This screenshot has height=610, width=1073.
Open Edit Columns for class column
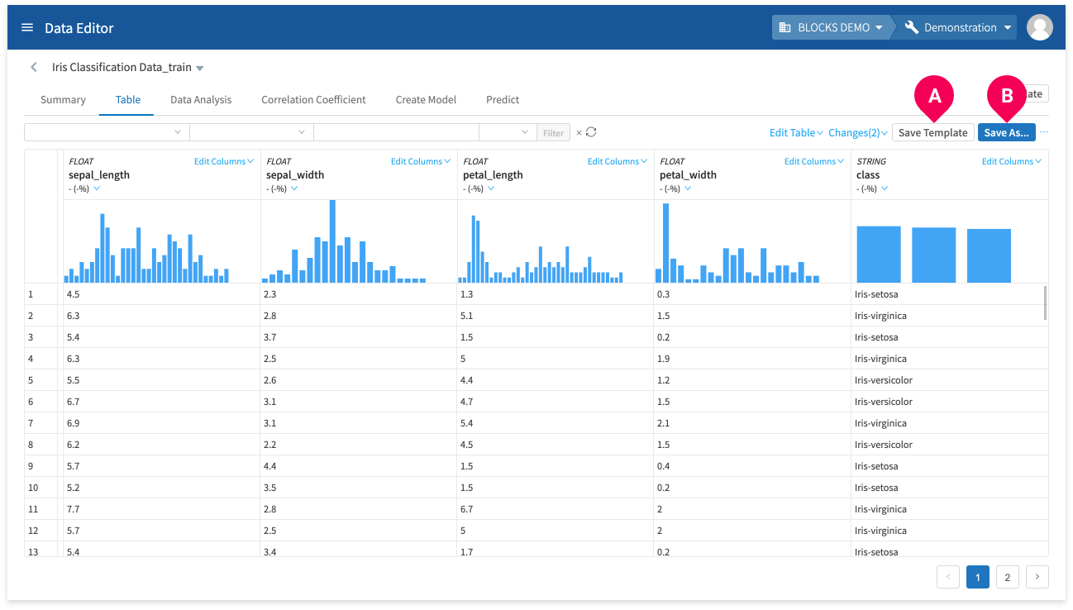[1011, 161]
